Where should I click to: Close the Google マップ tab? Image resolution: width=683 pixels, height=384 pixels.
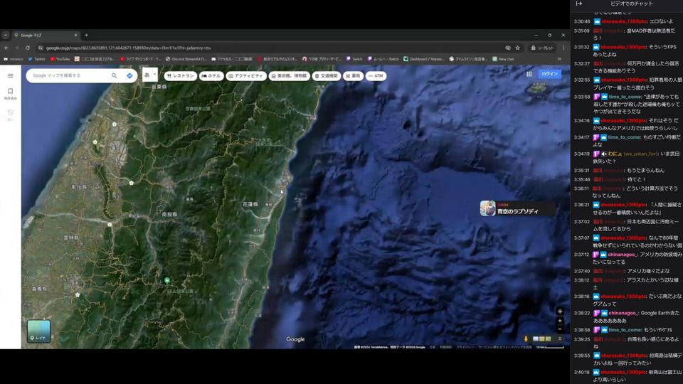click(76, 36)
